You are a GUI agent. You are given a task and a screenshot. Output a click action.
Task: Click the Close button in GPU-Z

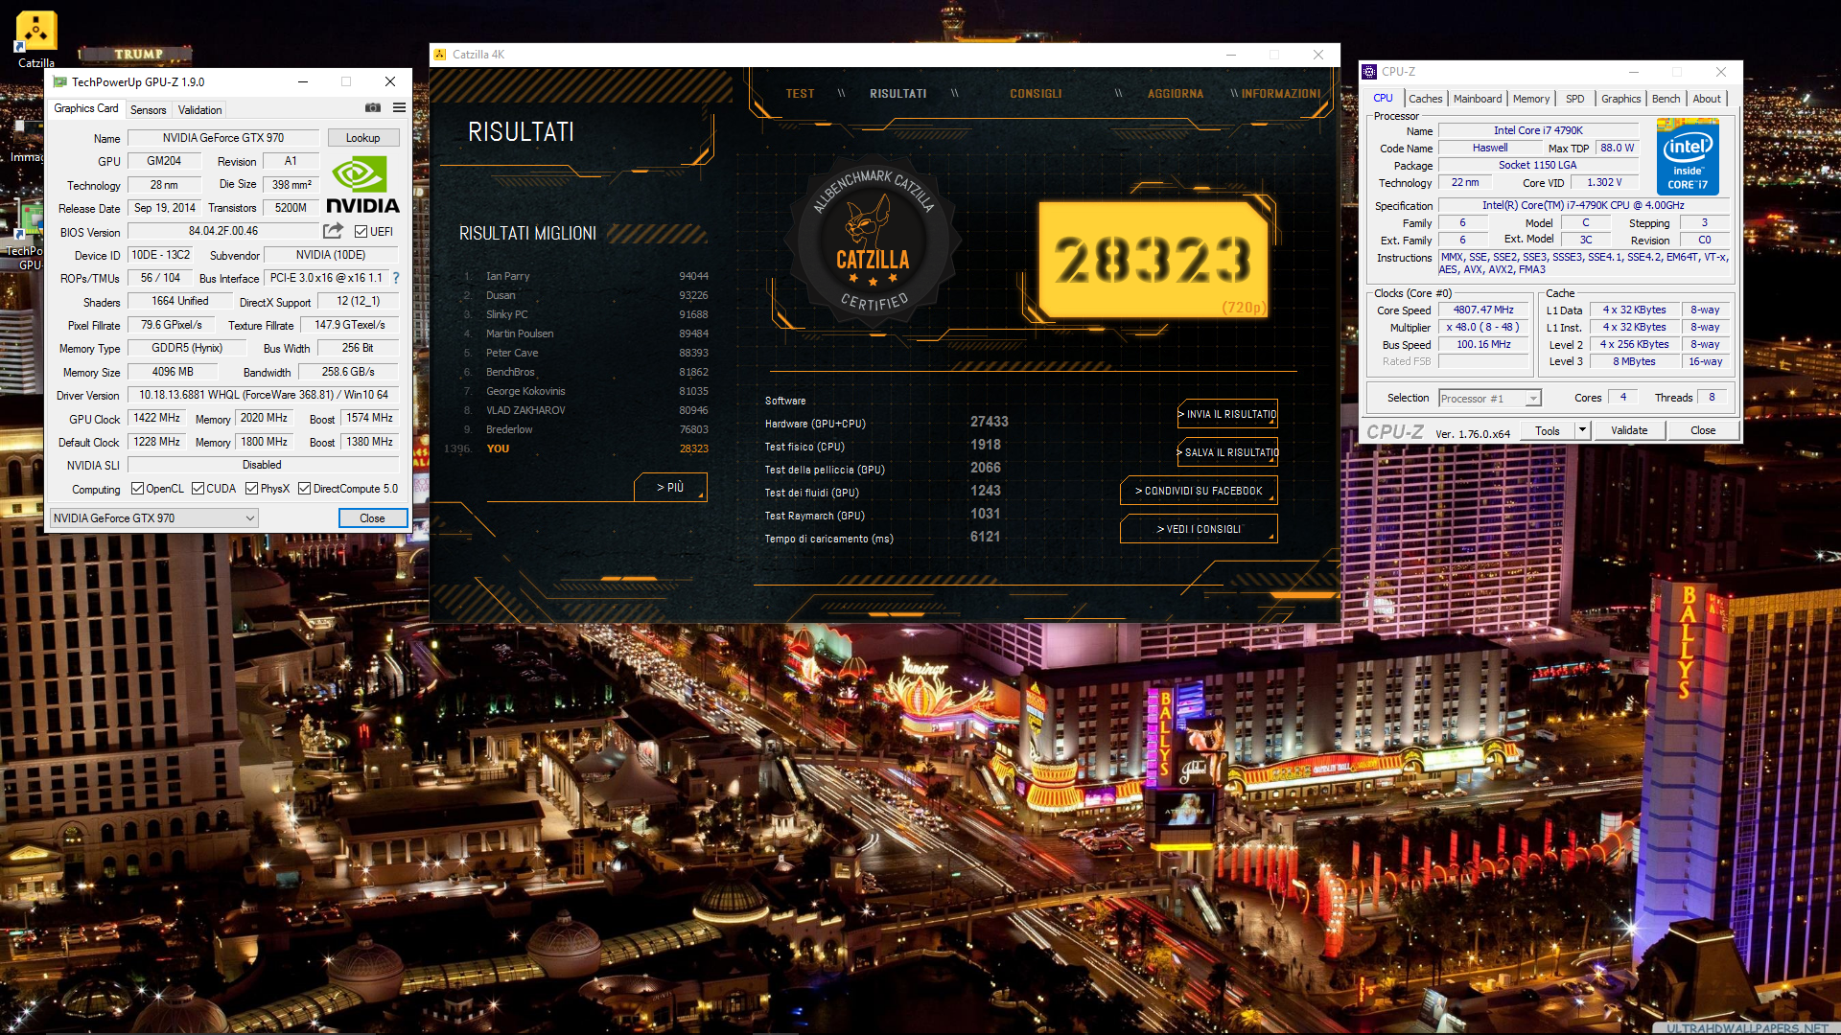click(x=373, y=518)
